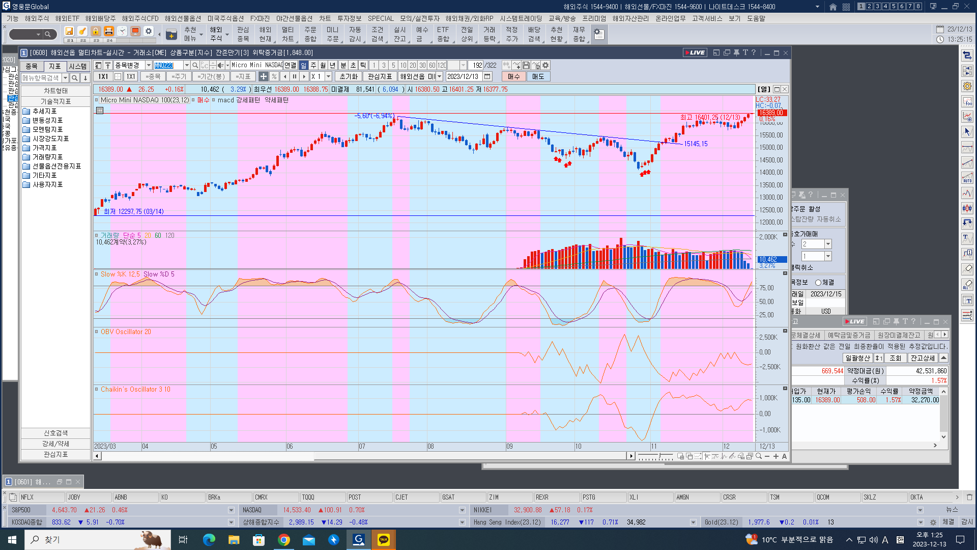Screen dimensions: 977x550
Task: Click the 일괄청산 button
Action: 858,358
